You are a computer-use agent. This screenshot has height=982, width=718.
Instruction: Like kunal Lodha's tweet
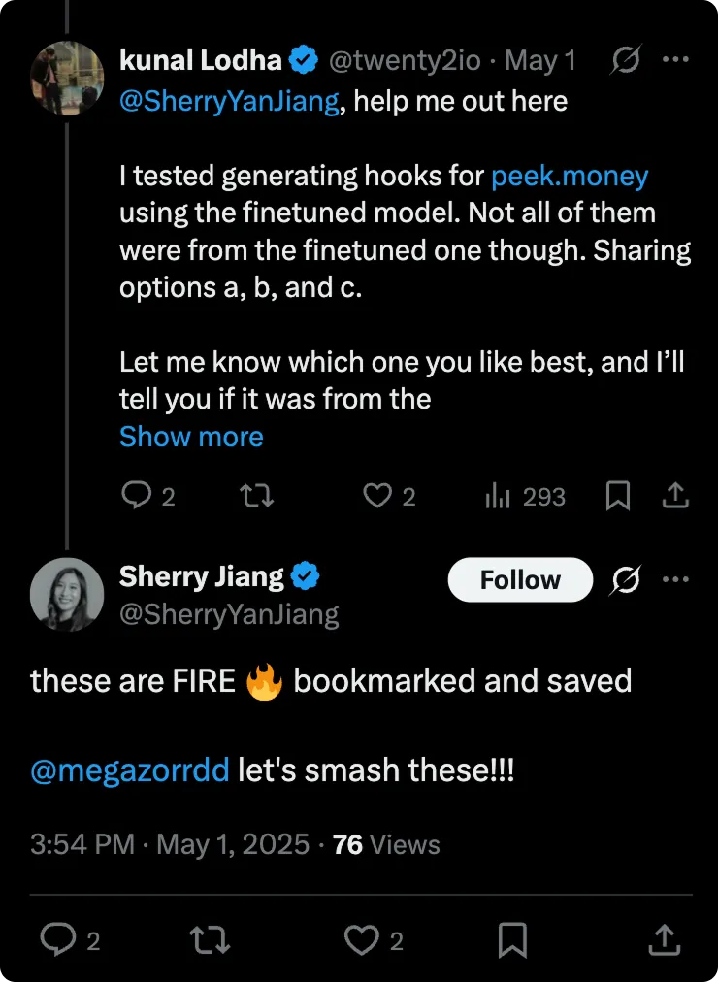[389, 497]
